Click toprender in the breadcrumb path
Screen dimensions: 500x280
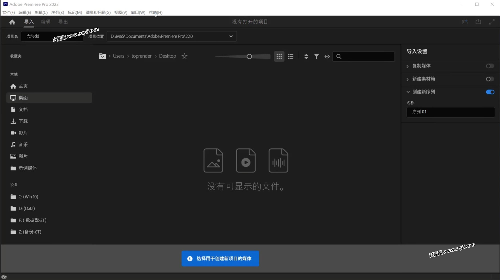coord(141,56)
